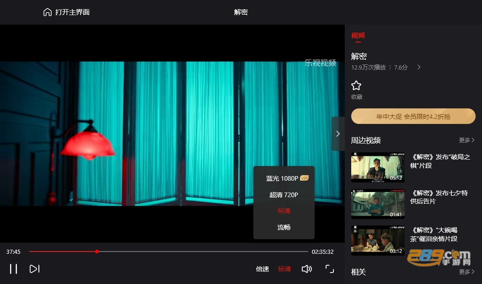Viewport: 482px width, 284px height.
Task: Select 标清 in the quality menu
Action: [284, 211]
